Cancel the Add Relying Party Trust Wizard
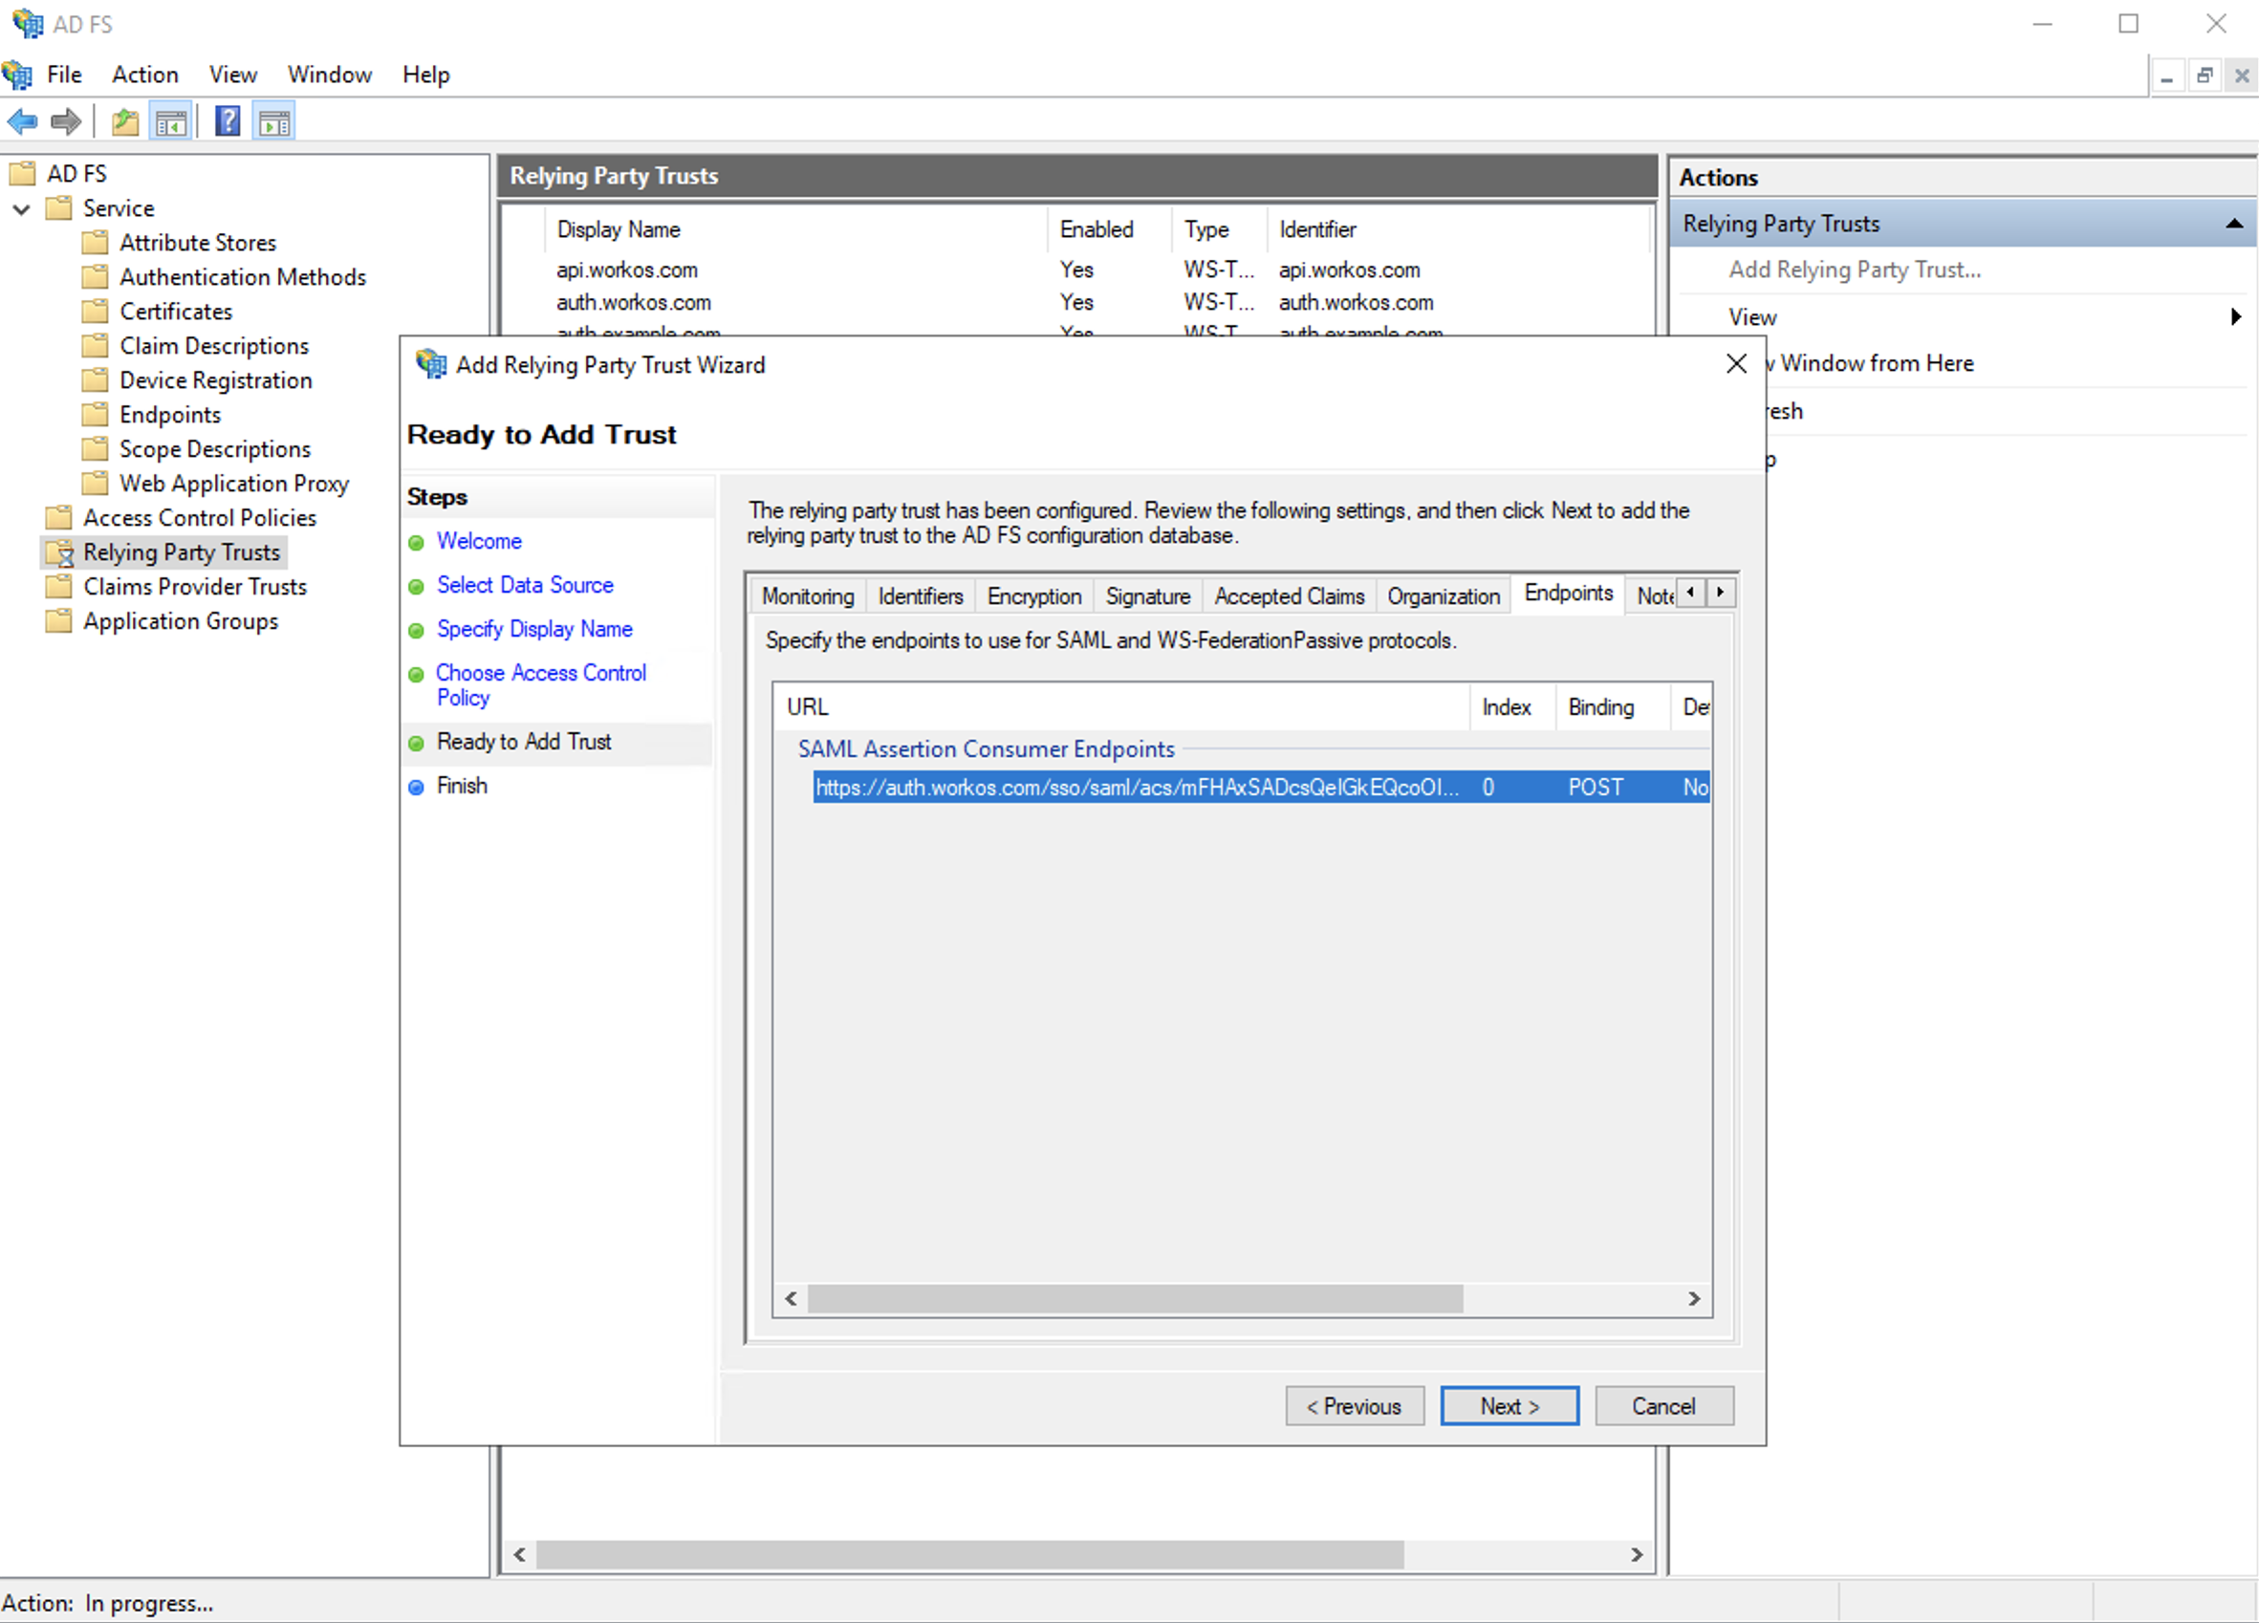2259x1623 pixels. tap(1663, 1406)
